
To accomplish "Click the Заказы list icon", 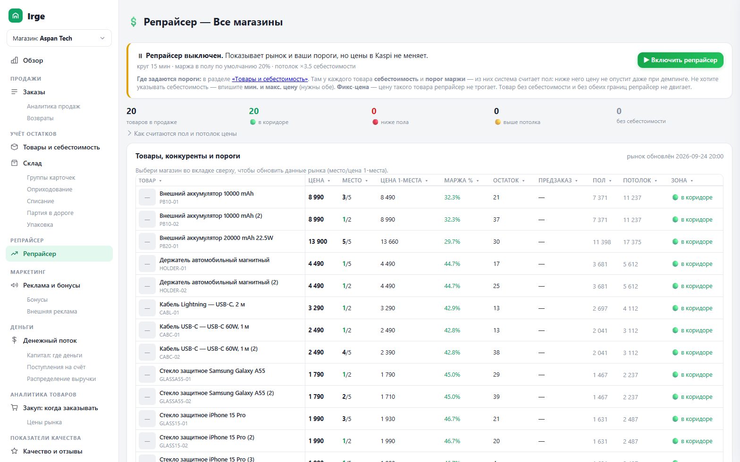I will 14,92.
